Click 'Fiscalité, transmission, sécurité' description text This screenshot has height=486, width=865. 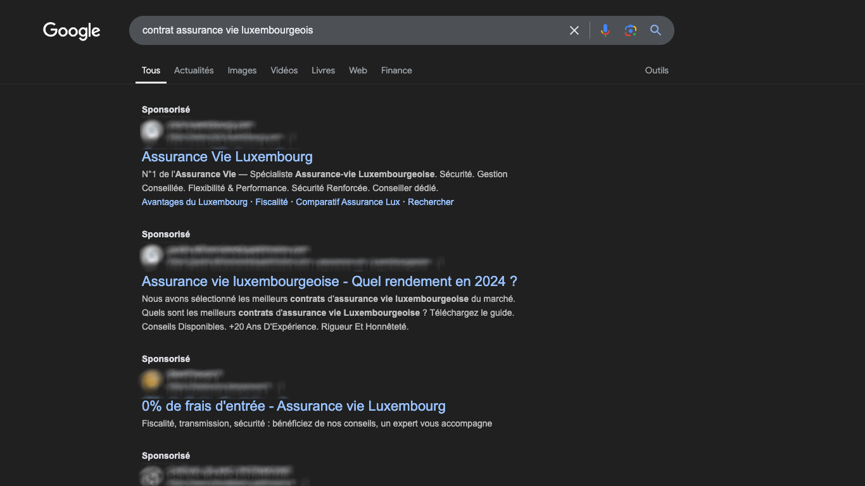pyautogui.click(x=317, y=423)
